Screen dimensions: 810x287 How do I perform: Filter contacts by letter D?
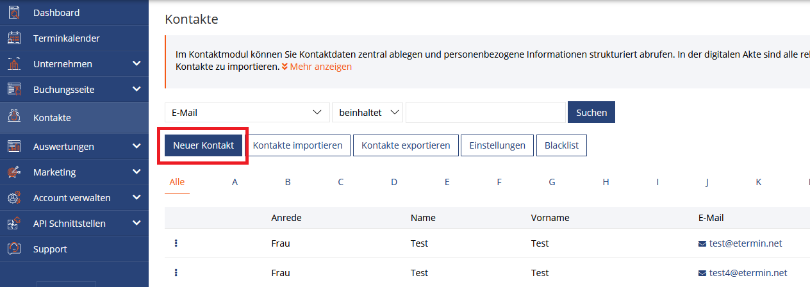click(394, 182)
